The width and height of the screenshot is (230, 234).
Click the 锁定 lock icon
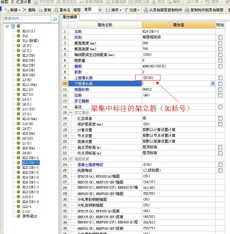pos(154,2)
